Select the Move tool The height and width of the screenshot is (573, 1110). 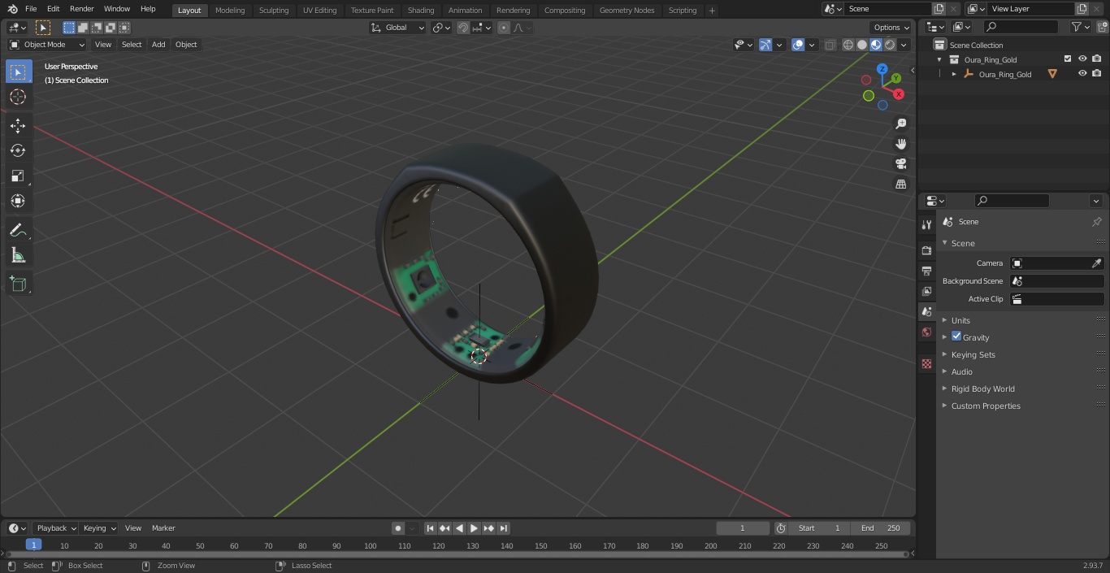tap(18, 126)
